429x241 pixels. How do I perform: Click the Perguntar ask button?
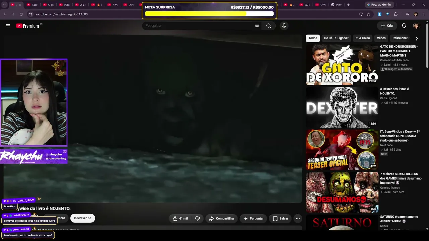253,218
